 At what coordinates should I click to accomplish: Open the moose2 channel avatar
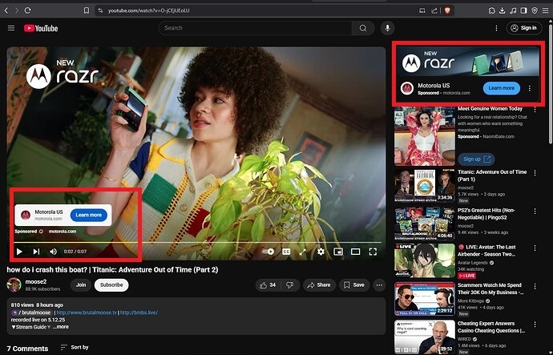pos(14,284)
